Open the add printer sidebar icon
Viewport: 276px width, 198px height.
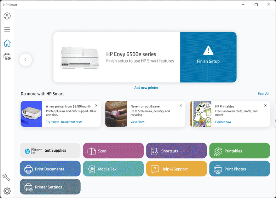[7, 57]
